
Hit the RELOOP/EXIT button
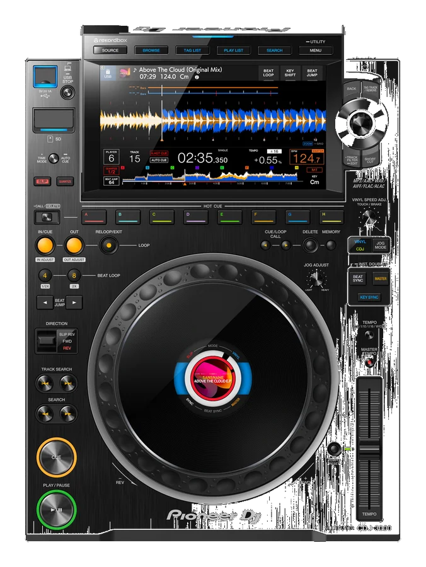coord(108,246)
